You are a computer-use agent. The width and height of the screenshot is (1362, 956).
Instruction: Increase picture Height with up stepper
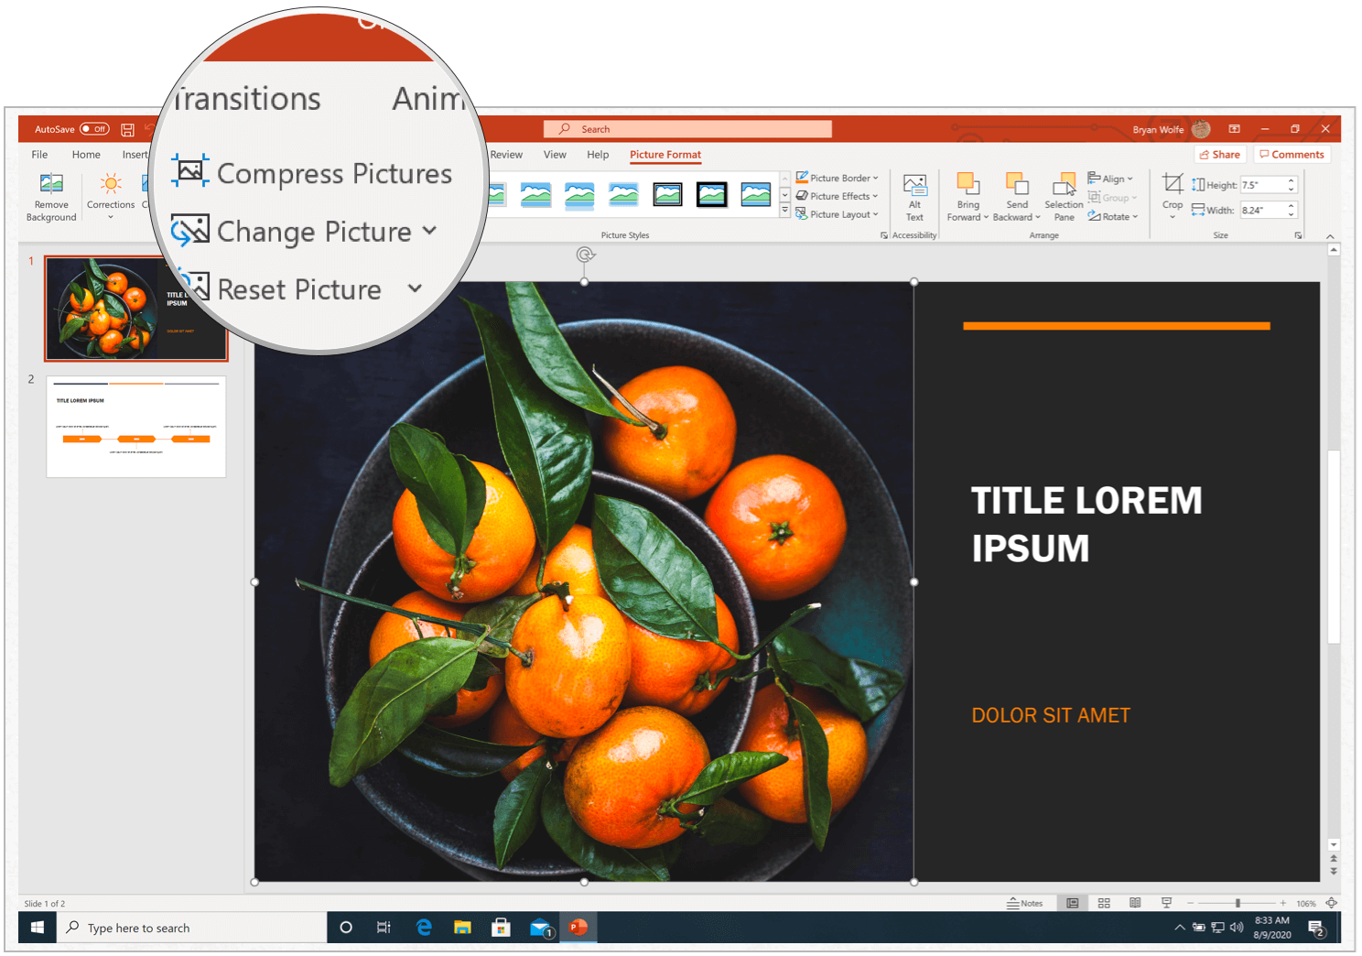click(x=1292, y=181)
